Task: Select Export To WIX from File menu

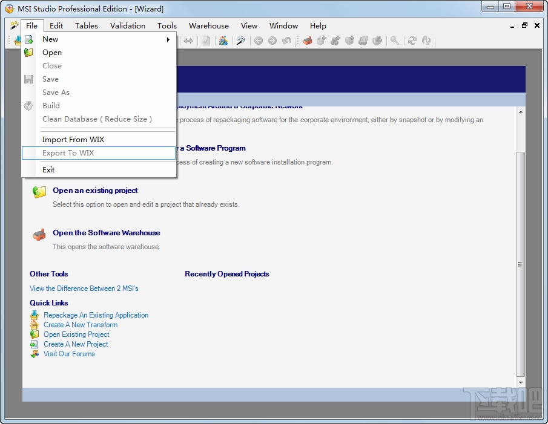Action: click(67, 153)
